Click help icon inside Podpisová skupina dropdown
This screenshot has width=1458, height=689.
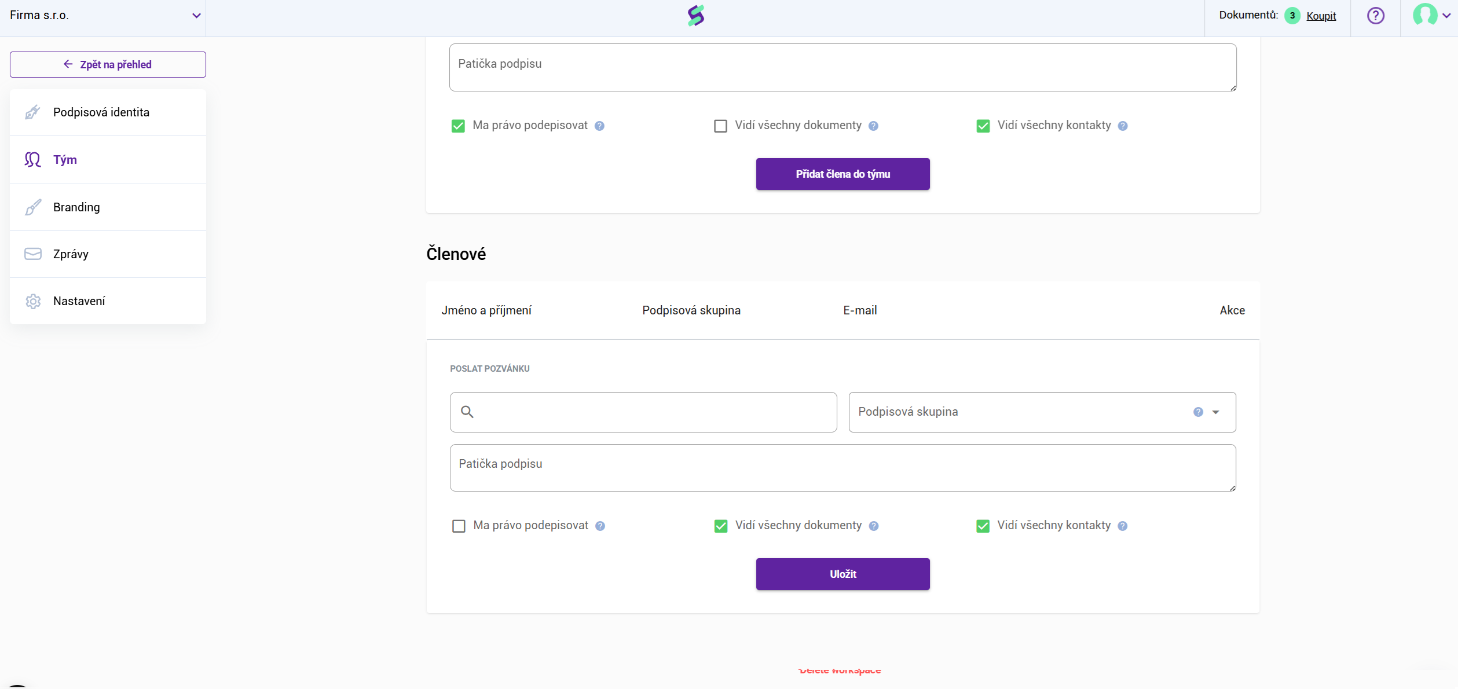coord(1198,412)
